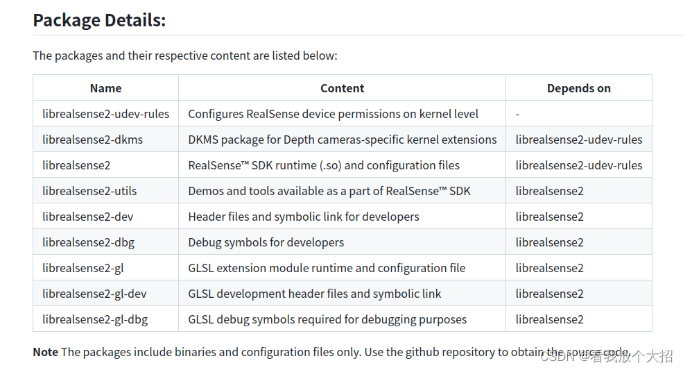Click 'librealsense2' dependency in the librealsense2-utils row
This screenshot has height=370, width=683.
(x=549, y=191)
